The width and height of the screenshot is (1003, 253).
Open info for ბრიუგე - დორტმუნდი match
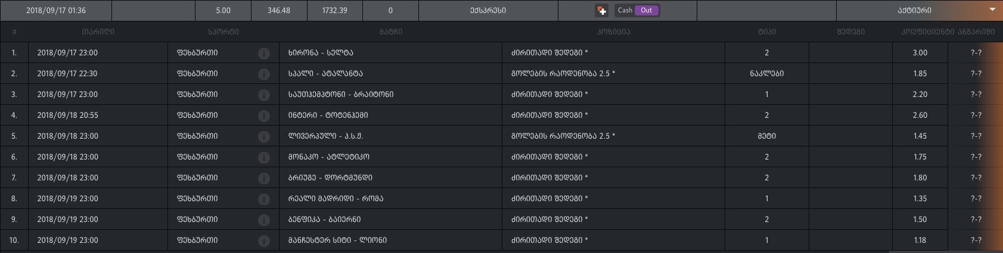coord(264,178)
